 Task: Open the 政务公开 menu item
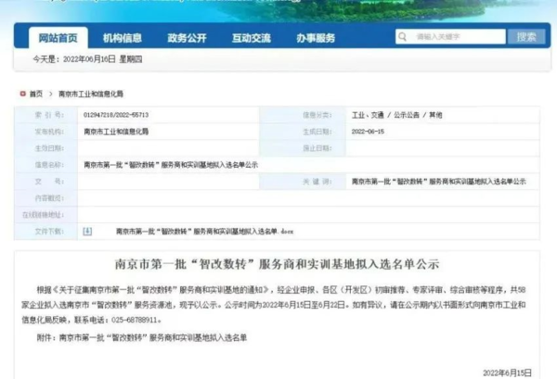[187, 38]
